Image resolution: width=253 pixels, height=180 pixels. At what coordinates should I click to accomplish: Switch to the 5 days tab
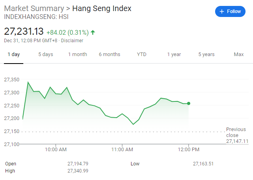45,54
